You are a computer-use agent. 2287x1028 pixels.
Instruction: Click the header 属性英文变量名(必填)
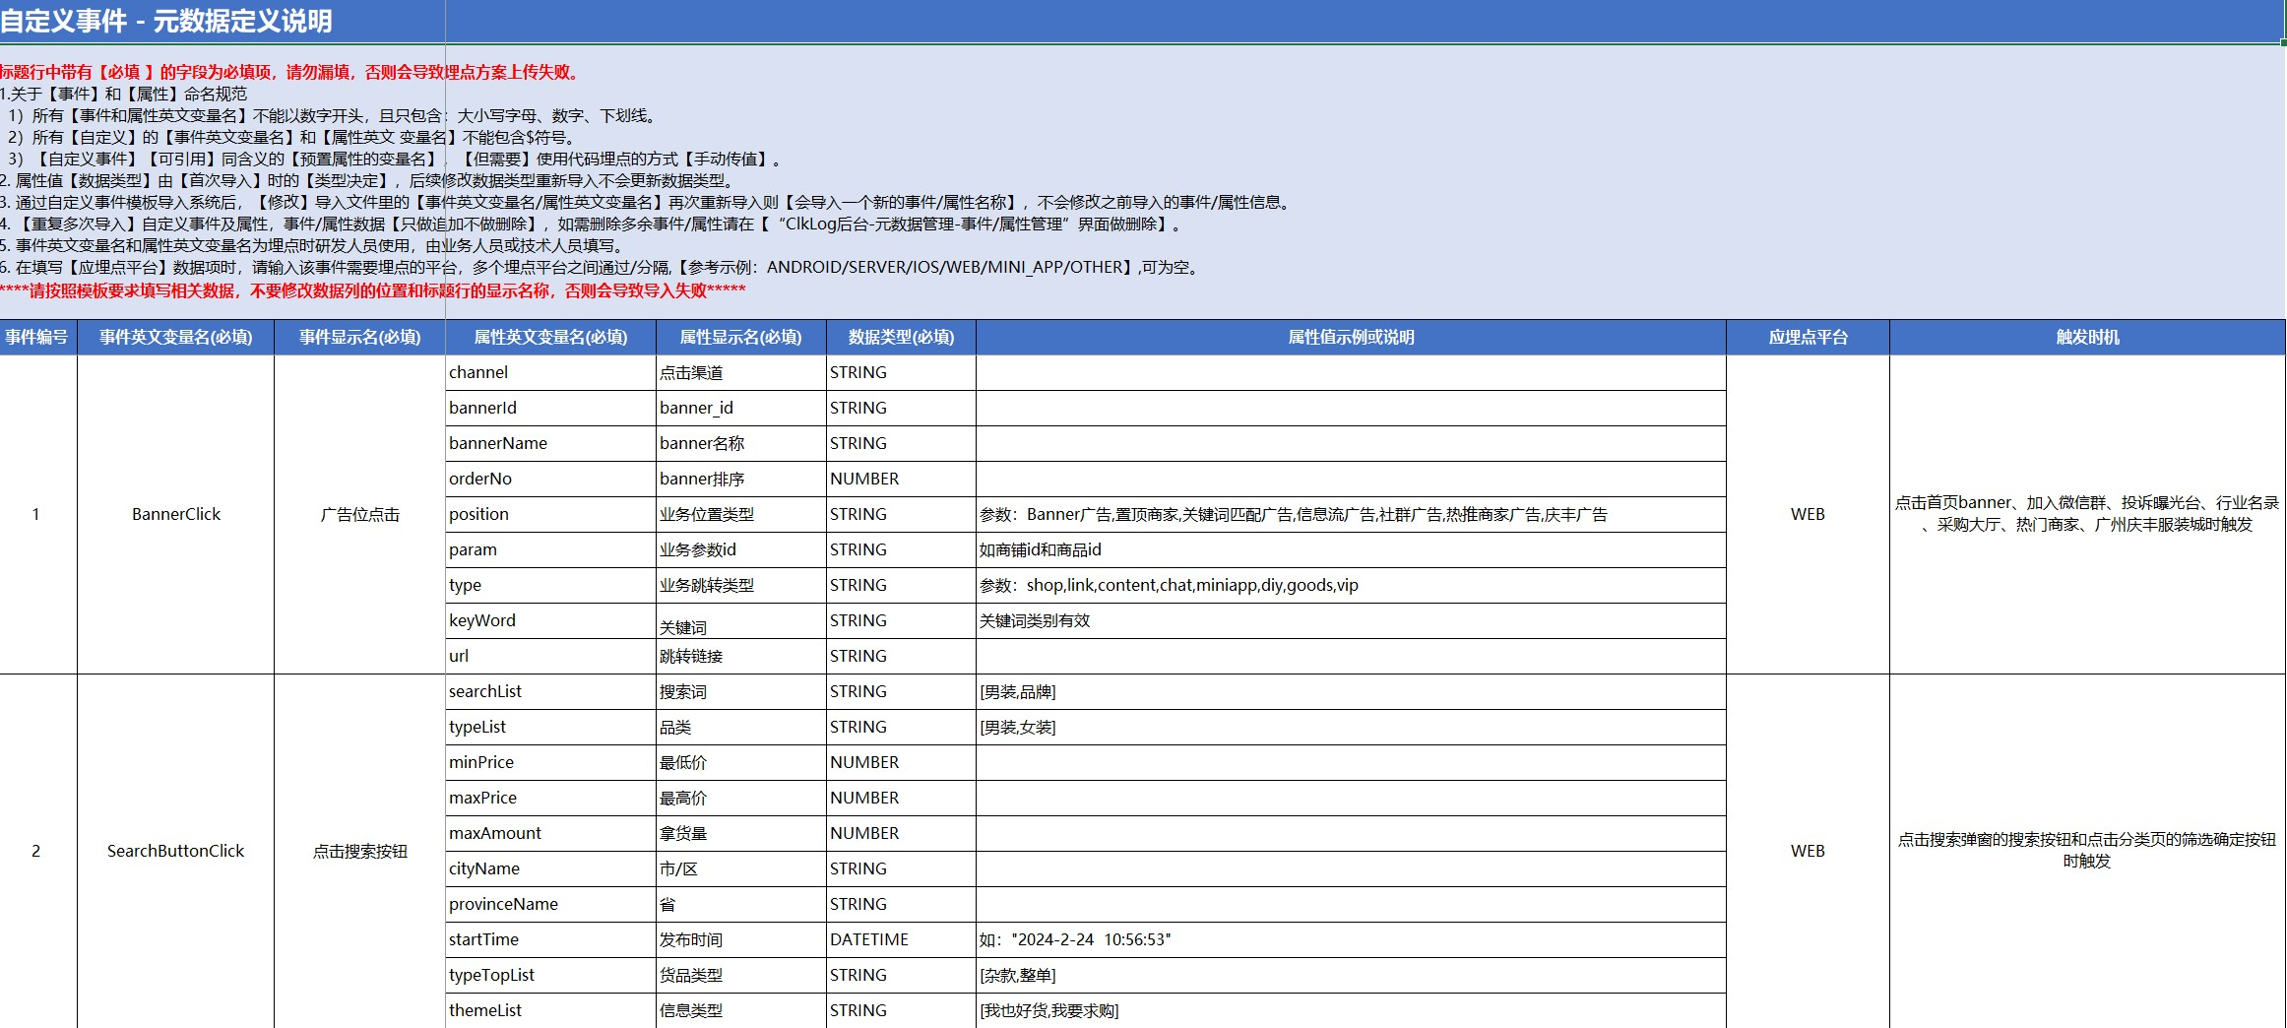tap(550, 337)
